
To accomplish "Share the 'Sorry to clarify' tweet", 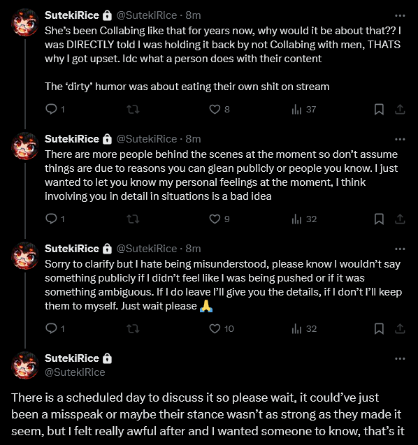I will pyautogui.click(x=400, y=328).
